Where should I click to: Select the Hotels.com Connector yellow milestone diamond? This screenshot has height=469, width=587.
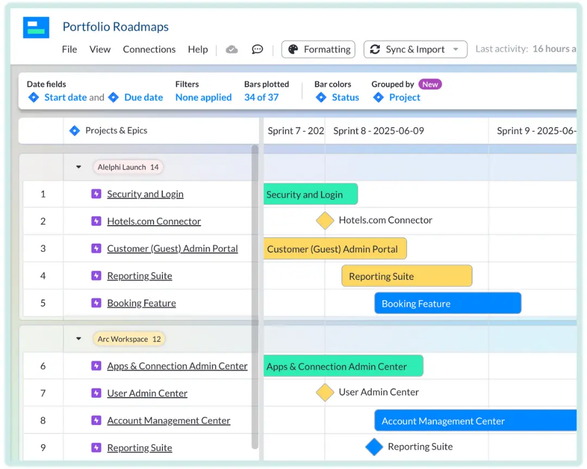click(325, 221)
